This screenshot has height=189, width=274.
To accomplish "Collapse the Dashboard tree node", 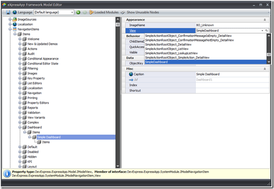I will pos(20,127).
